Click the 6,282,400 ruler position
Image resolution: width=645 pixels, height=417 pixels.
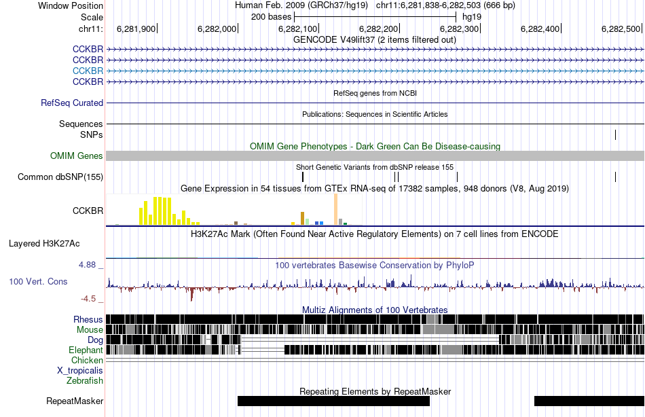[540, 29]
